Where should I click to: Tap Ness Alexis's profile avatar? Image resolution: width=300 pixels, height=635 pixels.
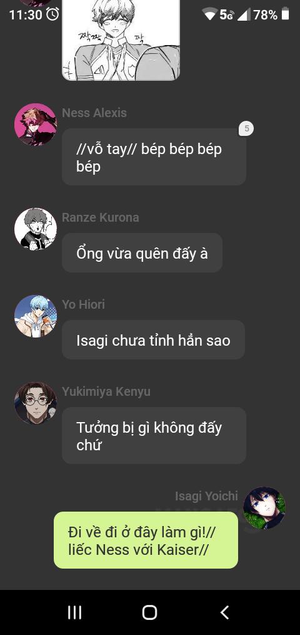coord(36,125)
